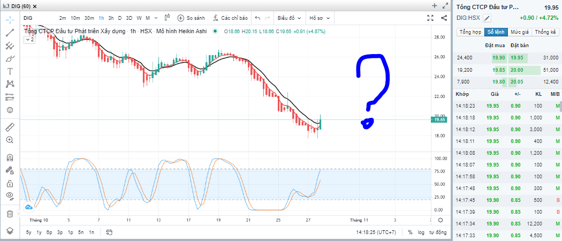
Task: Open the Mức giá tab
Action: pos(520,32)
